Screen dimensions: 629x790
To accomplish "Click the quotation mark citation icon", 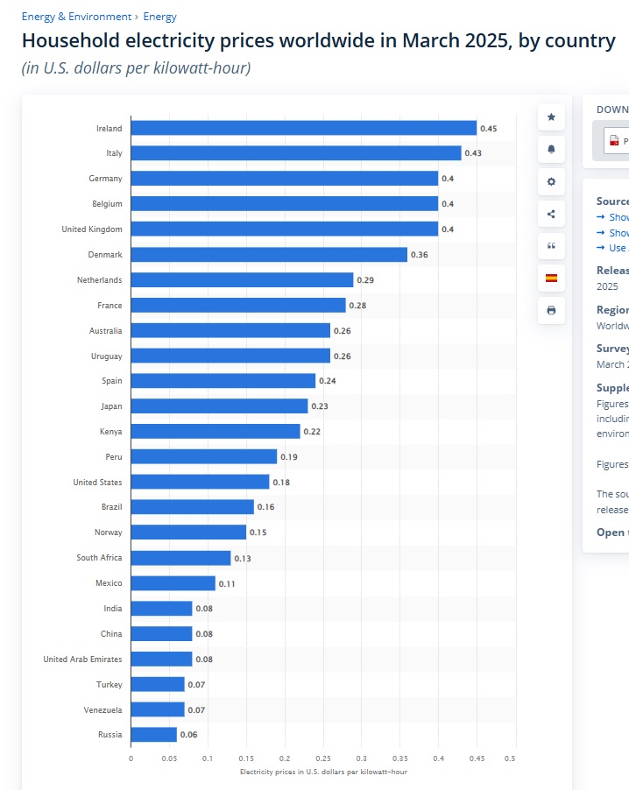I will [551, 246].
